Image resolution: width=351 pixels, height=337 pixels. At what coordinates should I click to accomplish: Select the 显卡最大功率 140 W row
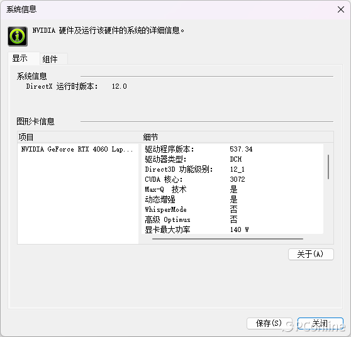coord(232,229)
